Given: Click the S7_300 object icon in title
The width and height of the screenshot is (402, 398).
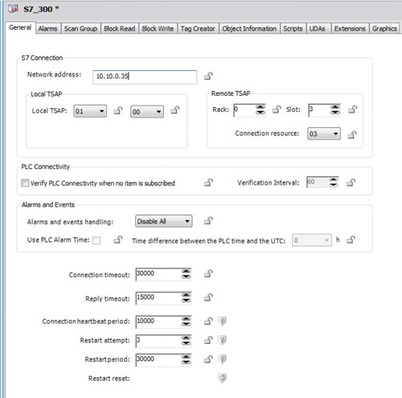Looking at the screenshot, I should point(13,9).
